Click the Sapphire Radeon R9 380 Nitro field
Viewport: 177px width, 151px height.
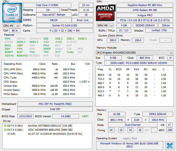145,5
